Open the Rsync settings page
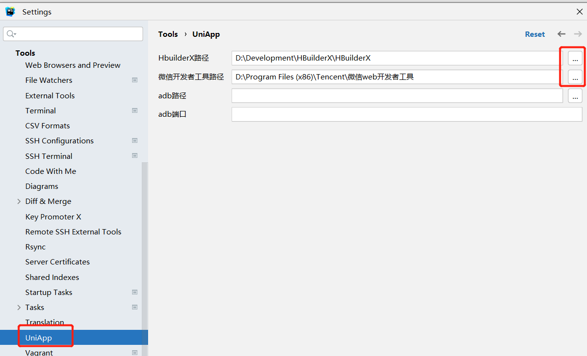This screenshot has width=587, height=356. tap(35, 247)
